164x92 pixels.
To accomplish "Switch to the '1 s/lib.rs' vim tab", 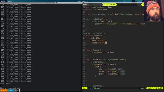I will 110,5.
